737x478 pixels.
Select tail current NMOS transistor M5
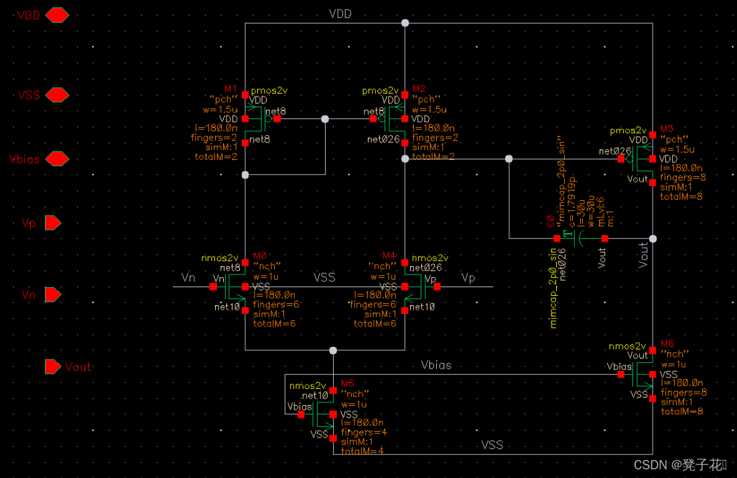point(323,414)
